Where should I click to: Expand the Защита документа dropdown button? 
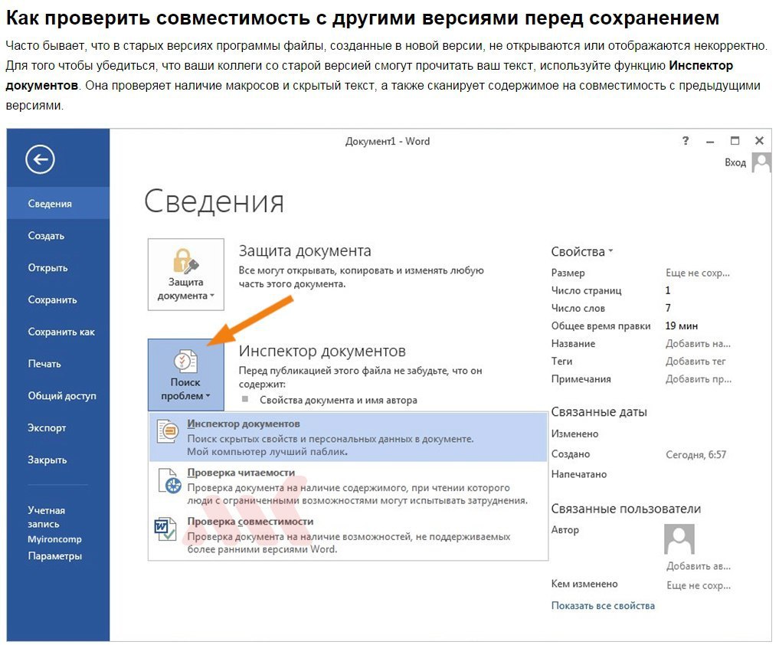click(186, 275)
